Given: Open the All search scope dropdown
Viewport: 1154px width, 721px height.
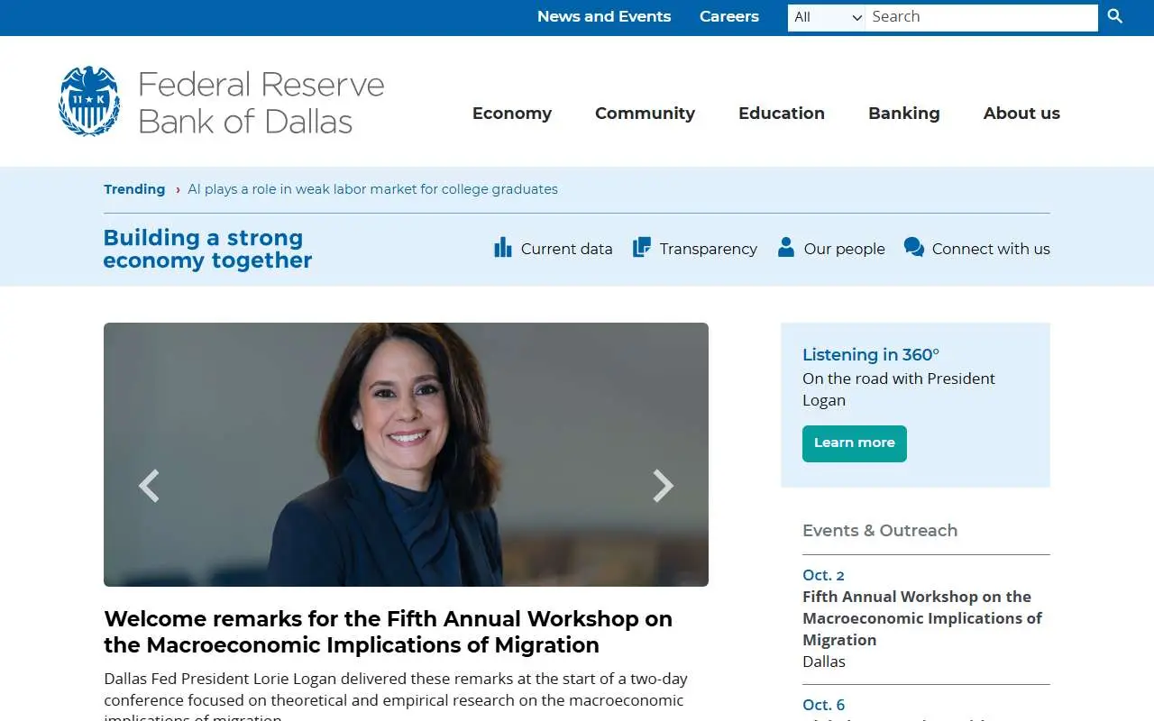Looking at the screenshot, I should [x=827, y=17].
